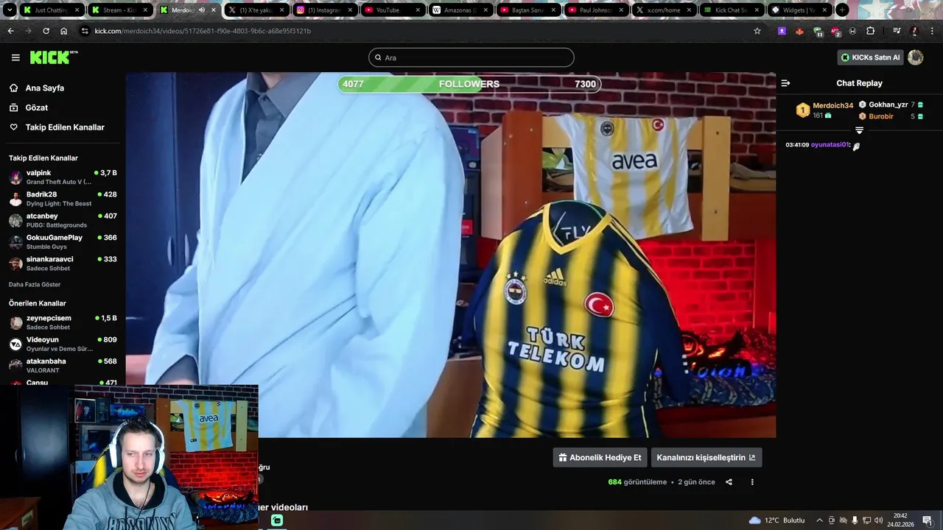This screenshot has width=943, height=530.
Task: Show hidden system tray icons
Action: (819, 520)
